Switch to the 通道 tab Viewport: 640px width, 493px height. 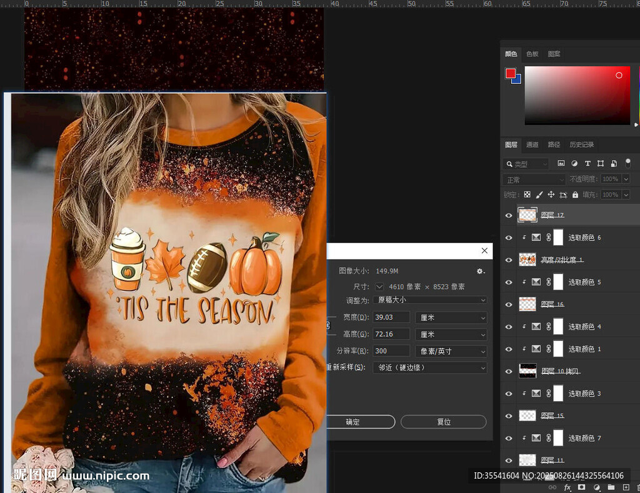pyautogui.click(x=532, y=145)
